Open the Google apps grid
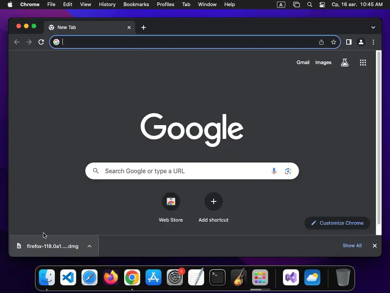390x293 pixels. [363, 63]
